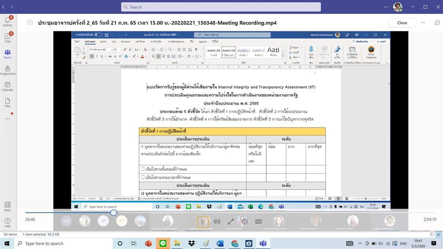Screen dimensions: 443x249
Task: Open the Activity feed in Teams sidebar
Action: coord(8,21)
